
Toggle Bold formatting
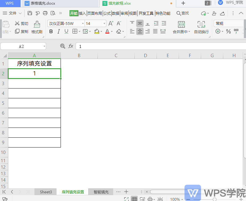[x=51, y=32]
